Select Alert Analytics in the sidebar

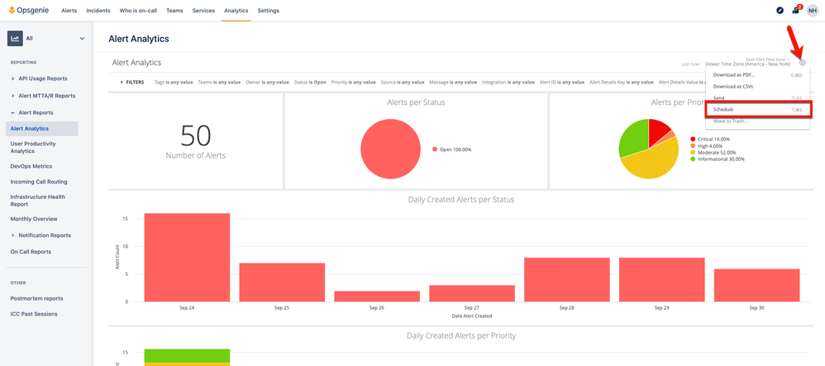click(42, 129)
